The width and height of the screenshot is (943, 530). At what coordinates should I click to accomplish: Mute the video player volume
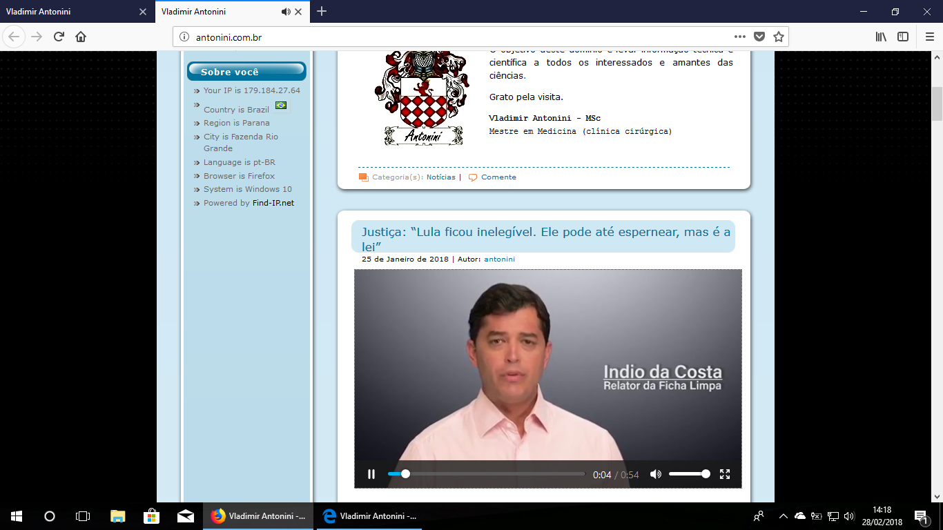tap(655, 474)
